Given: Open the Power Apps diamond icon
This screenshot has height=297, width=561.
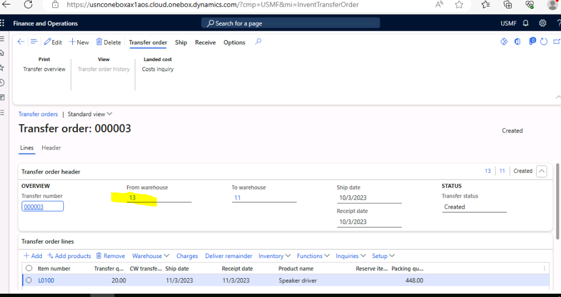Looking at the screenshot, I should (504, 42).
